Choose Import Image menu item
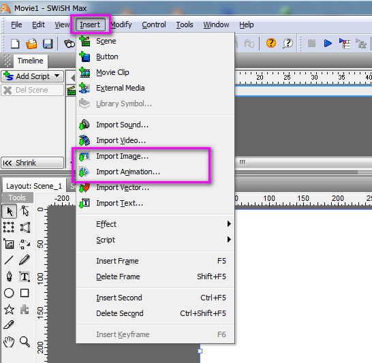The image size is (372, 363). pyautogui.click(x=155, y=156)
